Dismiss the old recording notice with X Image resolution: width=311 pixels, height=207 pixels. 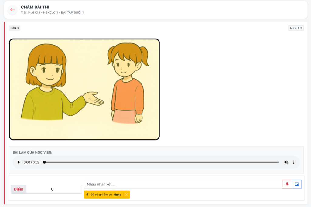click(x=127, y=195)
